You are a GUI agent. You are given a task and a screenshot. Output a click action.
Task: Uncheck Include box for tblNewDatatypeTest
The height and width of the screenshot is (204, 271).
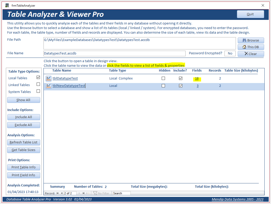pos(180,86)
